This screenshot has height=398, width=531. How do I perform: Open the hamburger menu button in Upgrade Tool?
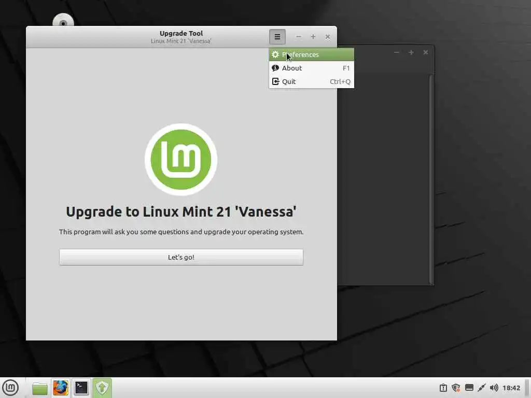pos(277,37)
